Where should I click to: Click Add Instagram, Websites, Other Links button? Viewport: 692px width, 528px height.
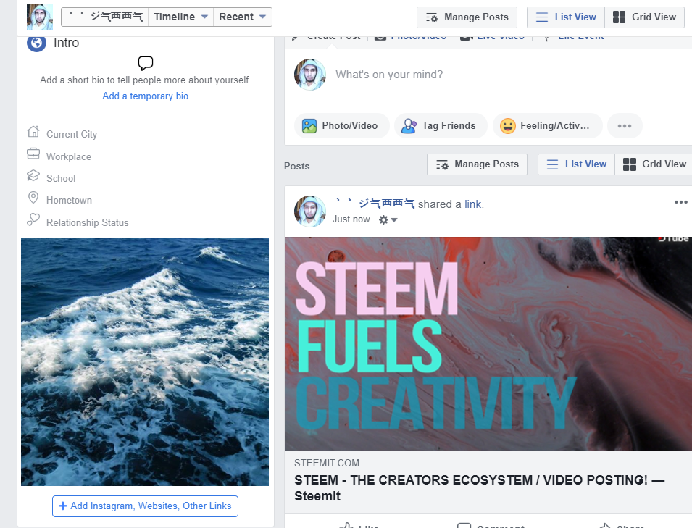tap(145, 506)
